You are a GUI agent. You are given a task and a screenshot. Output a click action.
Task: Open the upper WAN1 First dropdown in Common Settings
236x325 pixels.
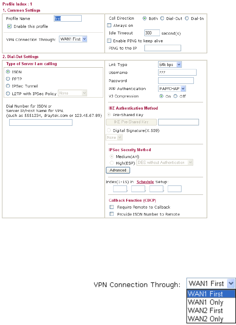[73, 39]
